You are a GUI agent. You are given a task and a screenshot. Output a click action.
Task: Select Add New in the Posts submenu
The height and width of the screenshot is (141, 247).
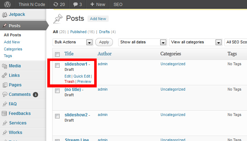[12, 42]
